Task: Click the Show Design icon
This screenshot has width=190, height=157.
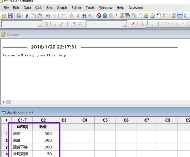Action: tap(165, 16)
